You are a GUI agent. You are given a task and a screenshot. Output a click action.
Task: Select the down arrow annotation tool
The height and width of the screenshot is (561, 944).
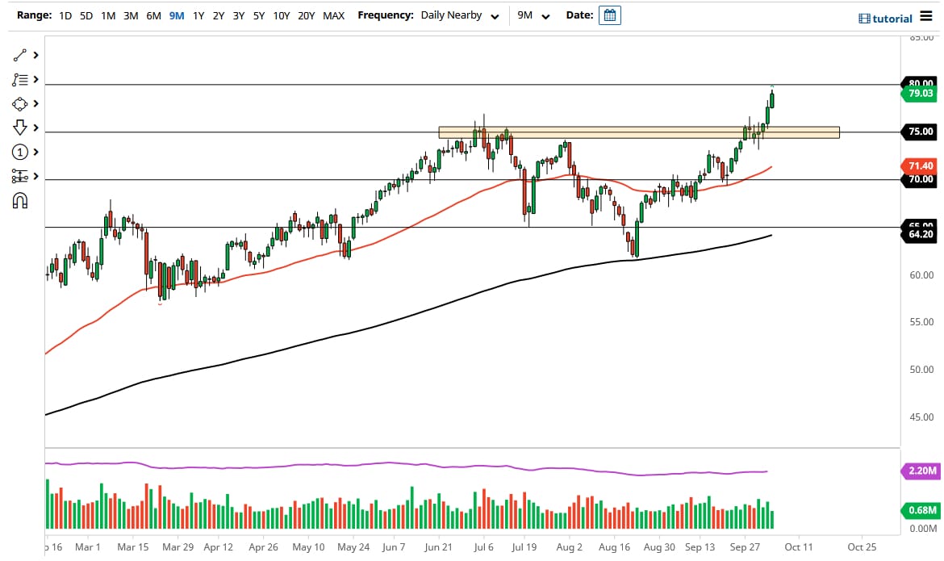[x=20, y=128]
